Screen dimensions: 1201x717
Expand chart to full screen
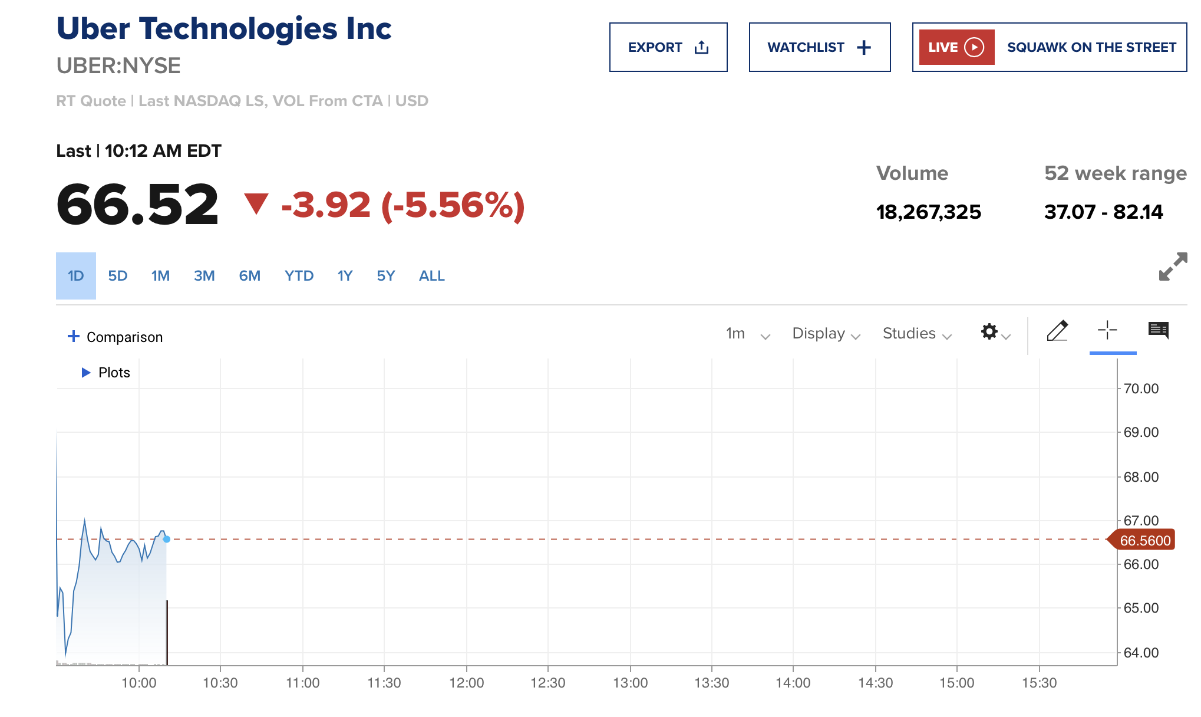[1173, 267]
